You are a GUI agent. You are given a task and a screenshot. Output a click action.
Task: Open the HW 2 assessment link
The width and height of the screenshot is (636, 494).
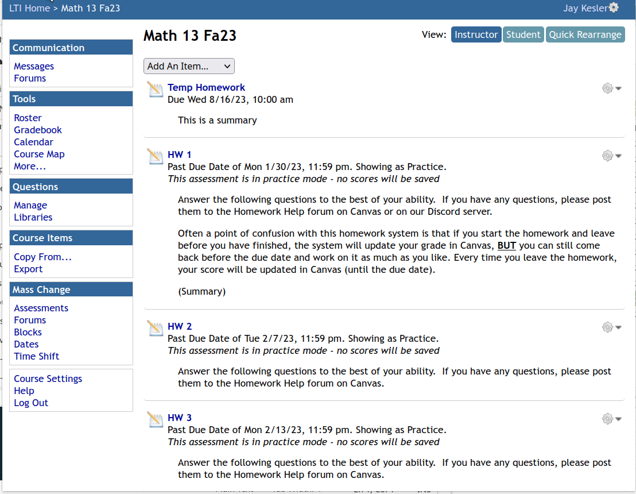(x=179, y=326)
